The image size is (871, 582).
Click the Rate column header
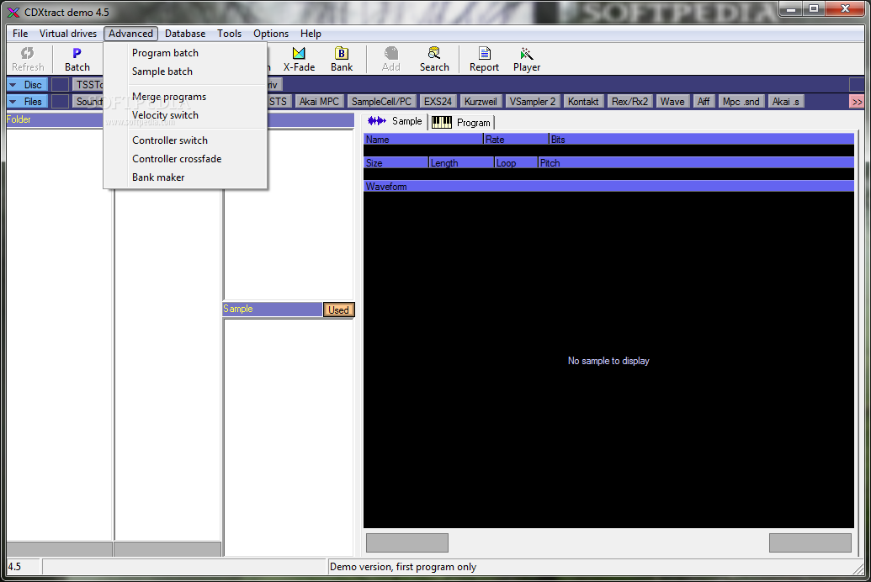516,140
